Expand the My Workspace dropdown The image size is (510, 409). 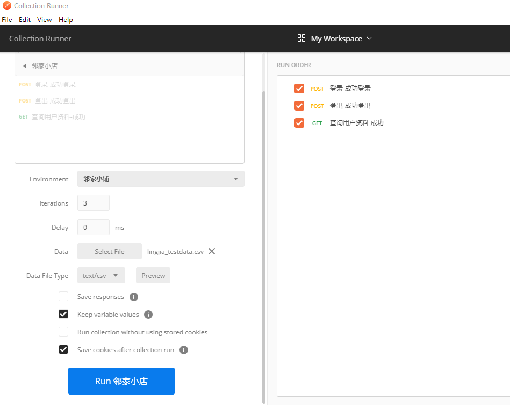pos(370,38)
